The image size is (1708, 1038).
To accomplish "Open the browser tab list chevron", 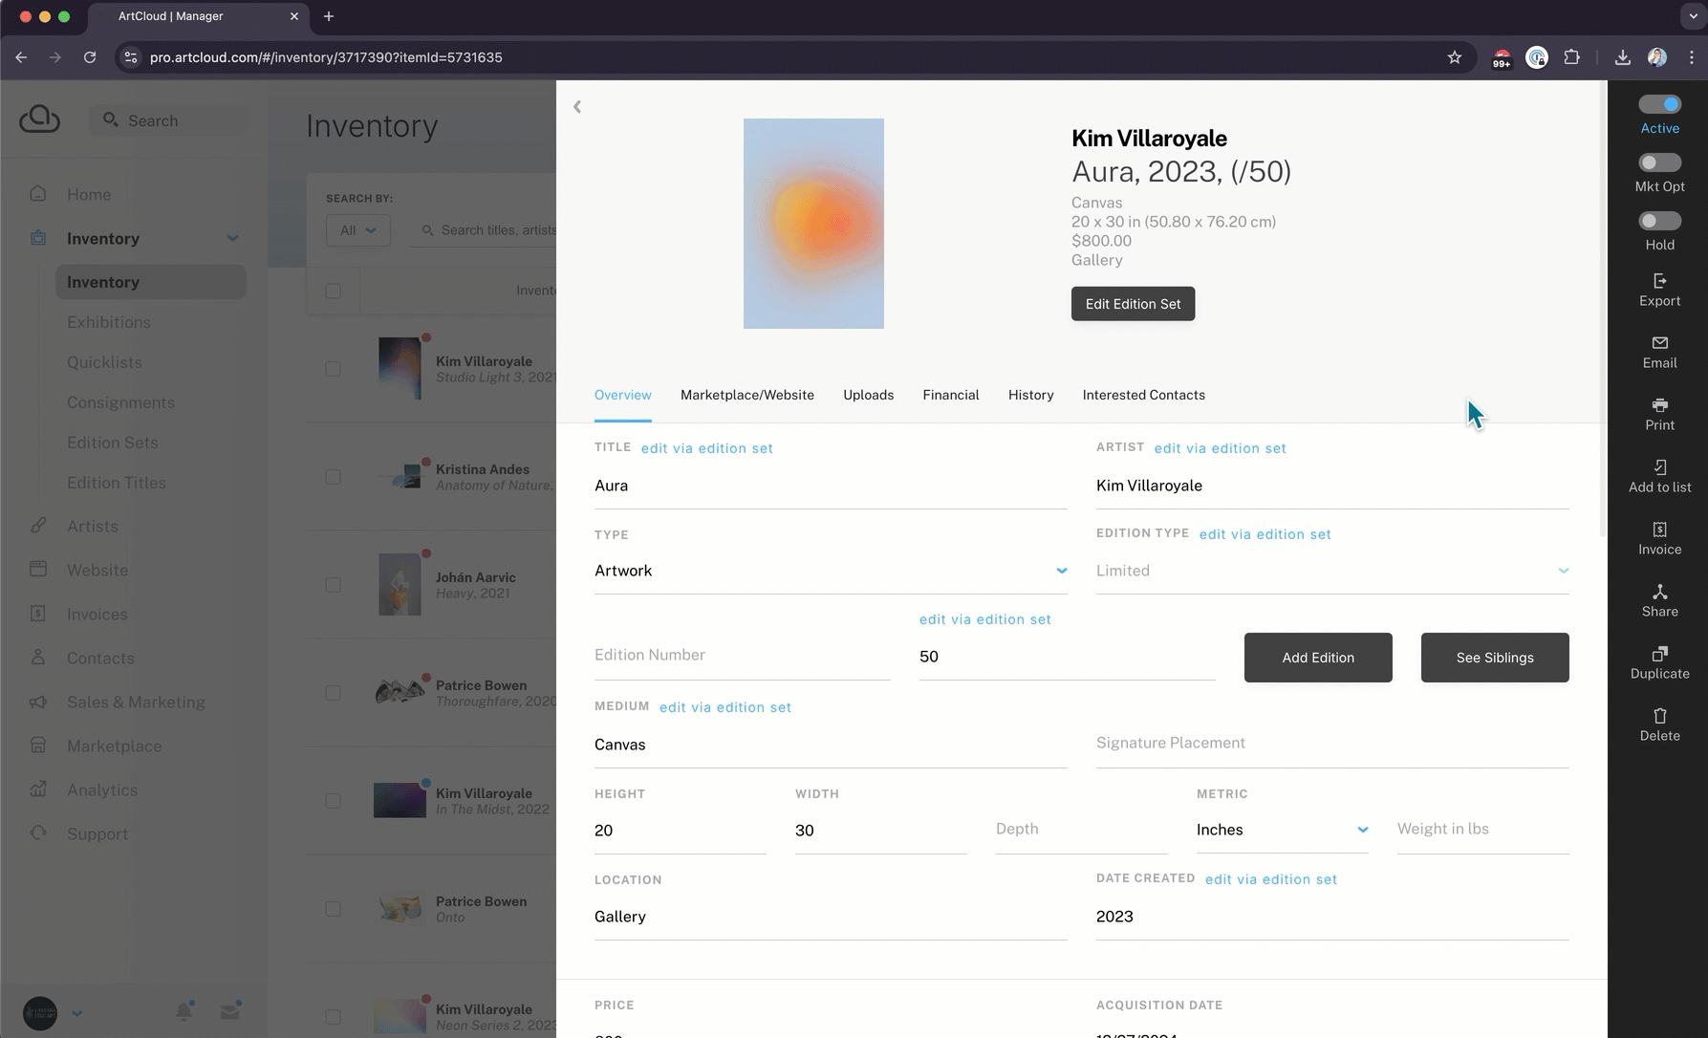I will (1693, 16).
